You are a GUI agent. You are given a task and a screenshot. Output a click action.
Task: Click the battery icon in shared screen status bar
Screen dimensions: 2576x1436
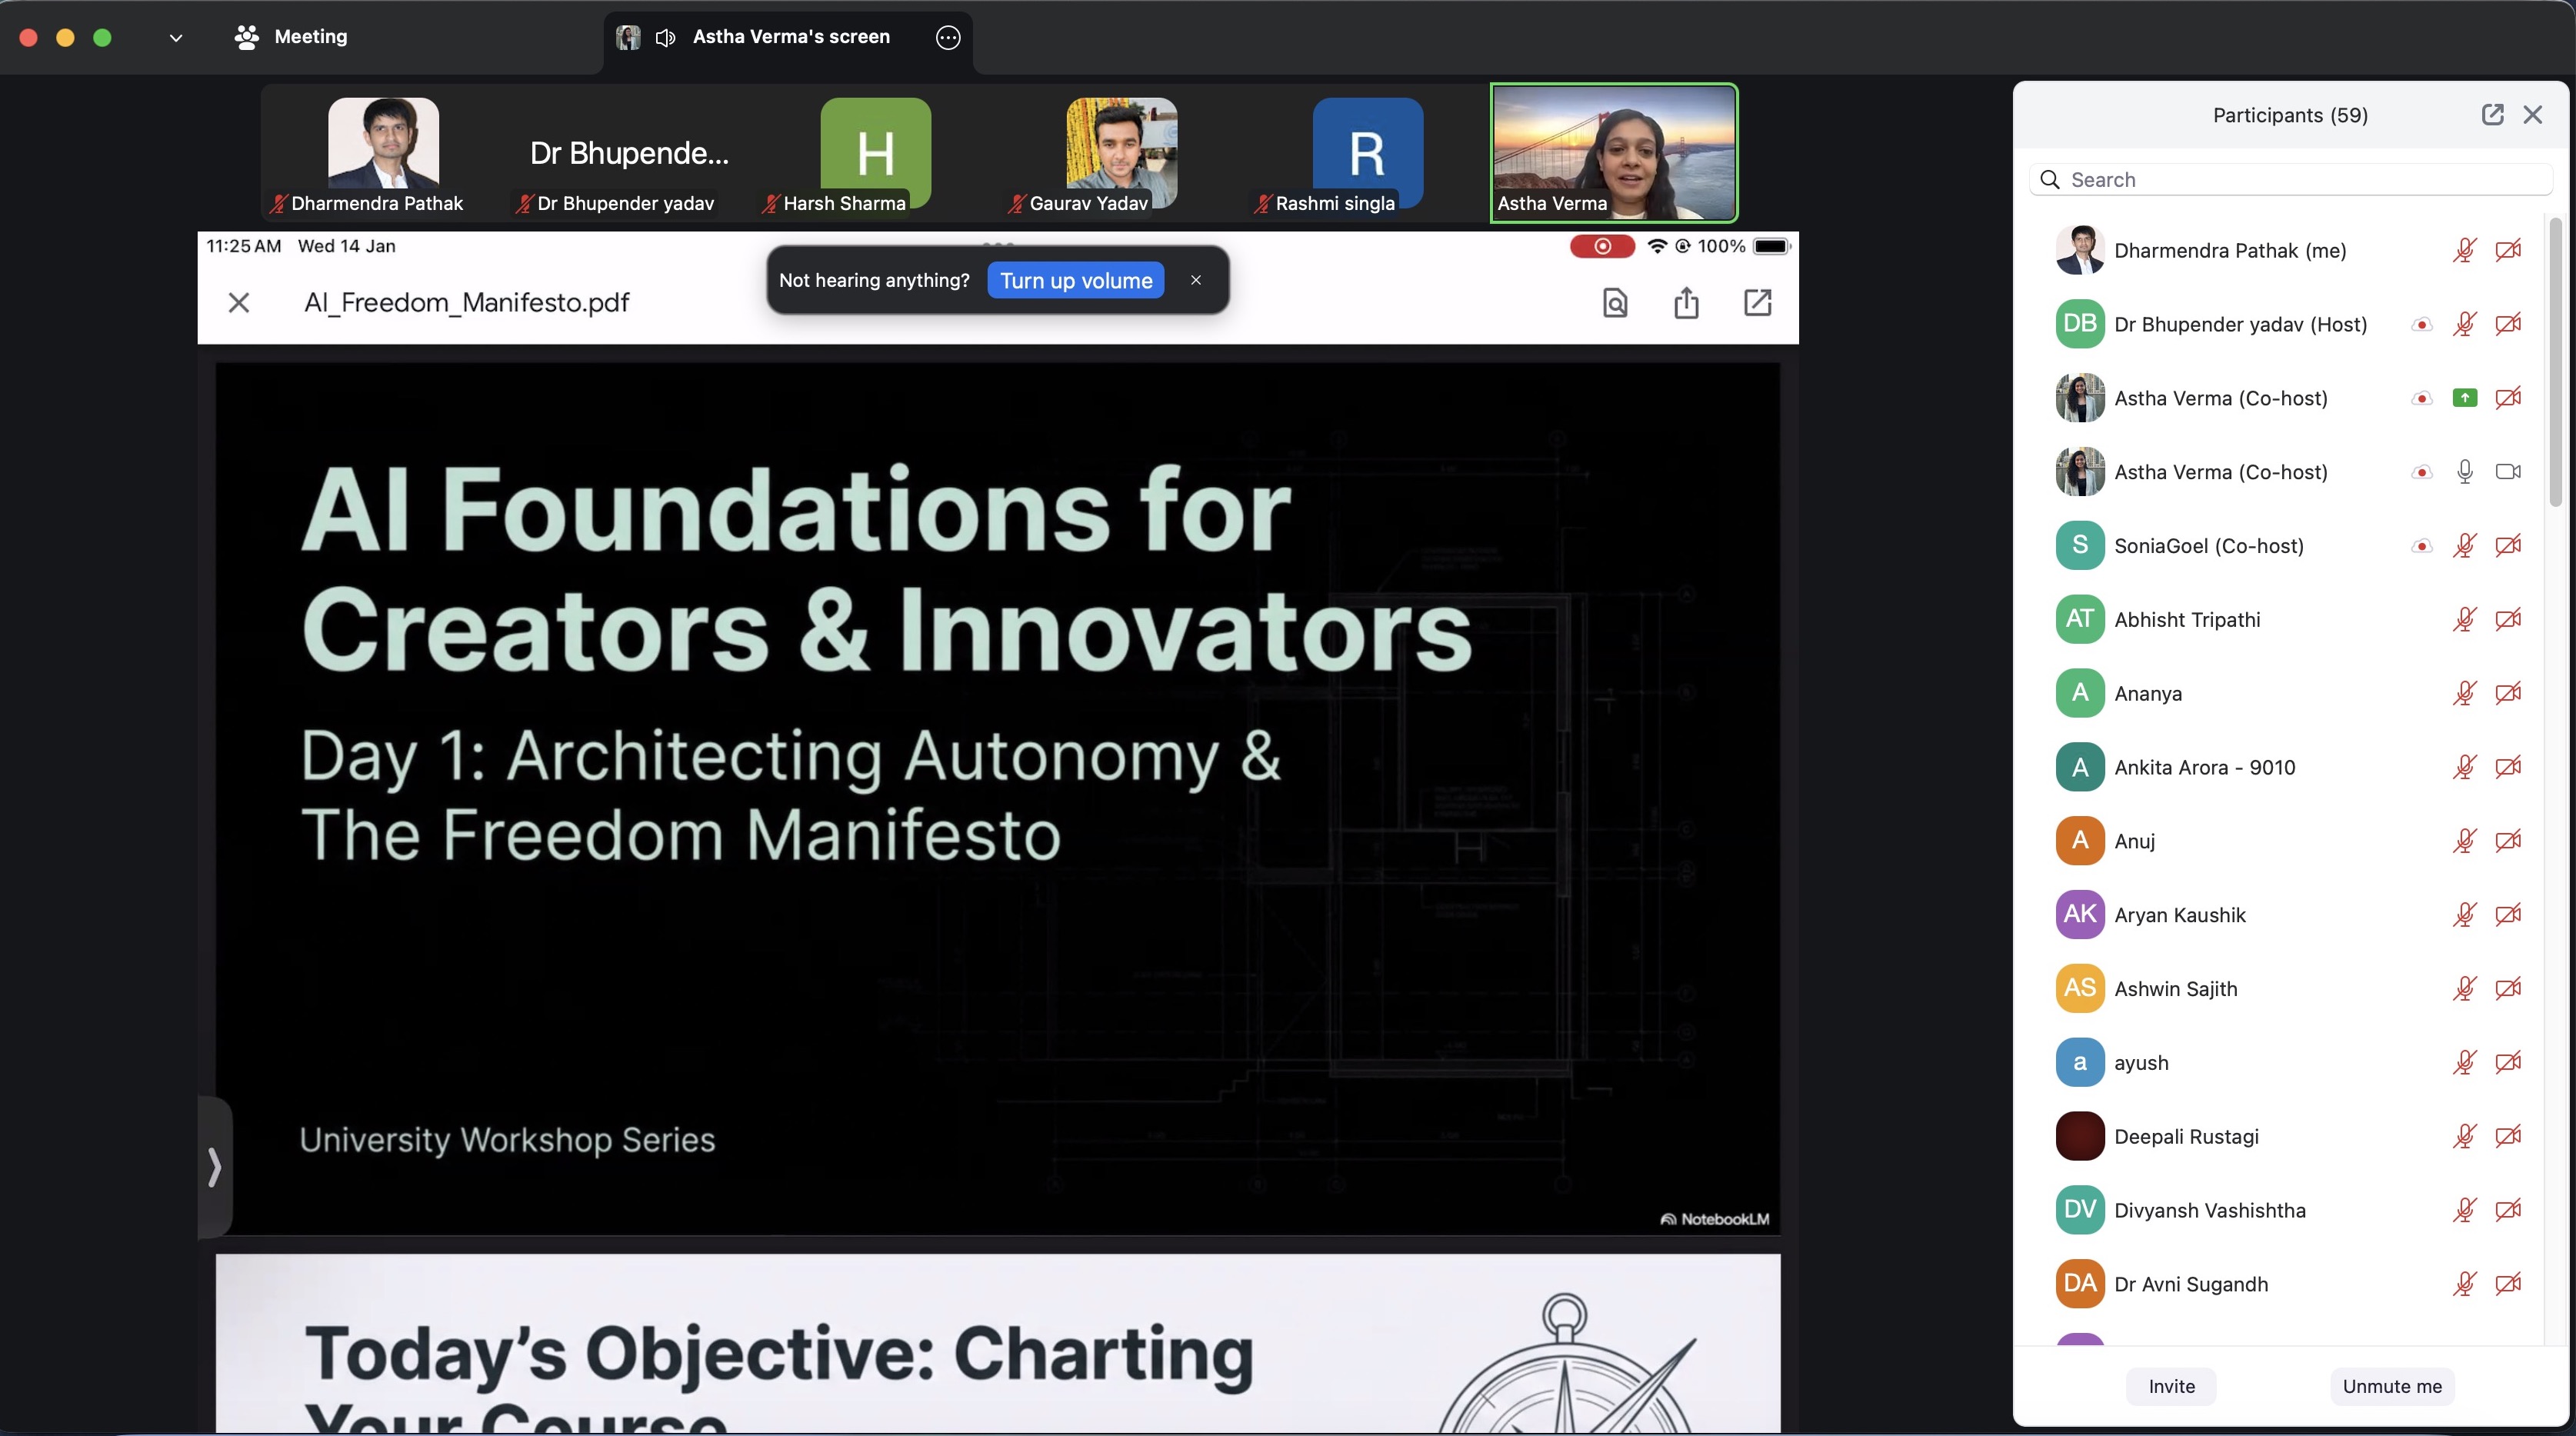point(1771,246)
